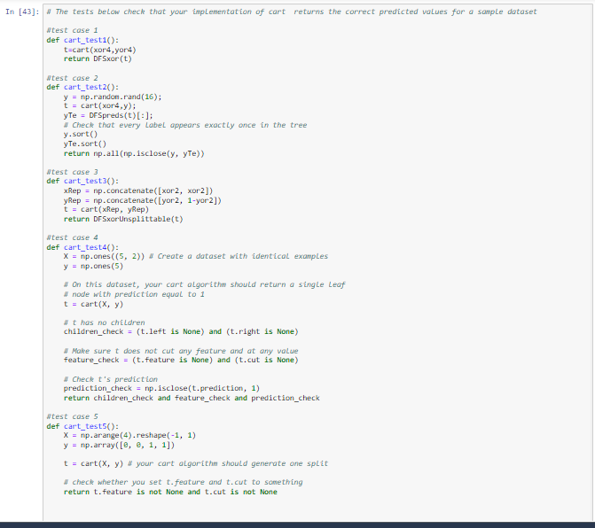Place cursor on 'def cart_test3():' line
The height and width of the screenshot is (528, 595).
[x=82, y=182]
